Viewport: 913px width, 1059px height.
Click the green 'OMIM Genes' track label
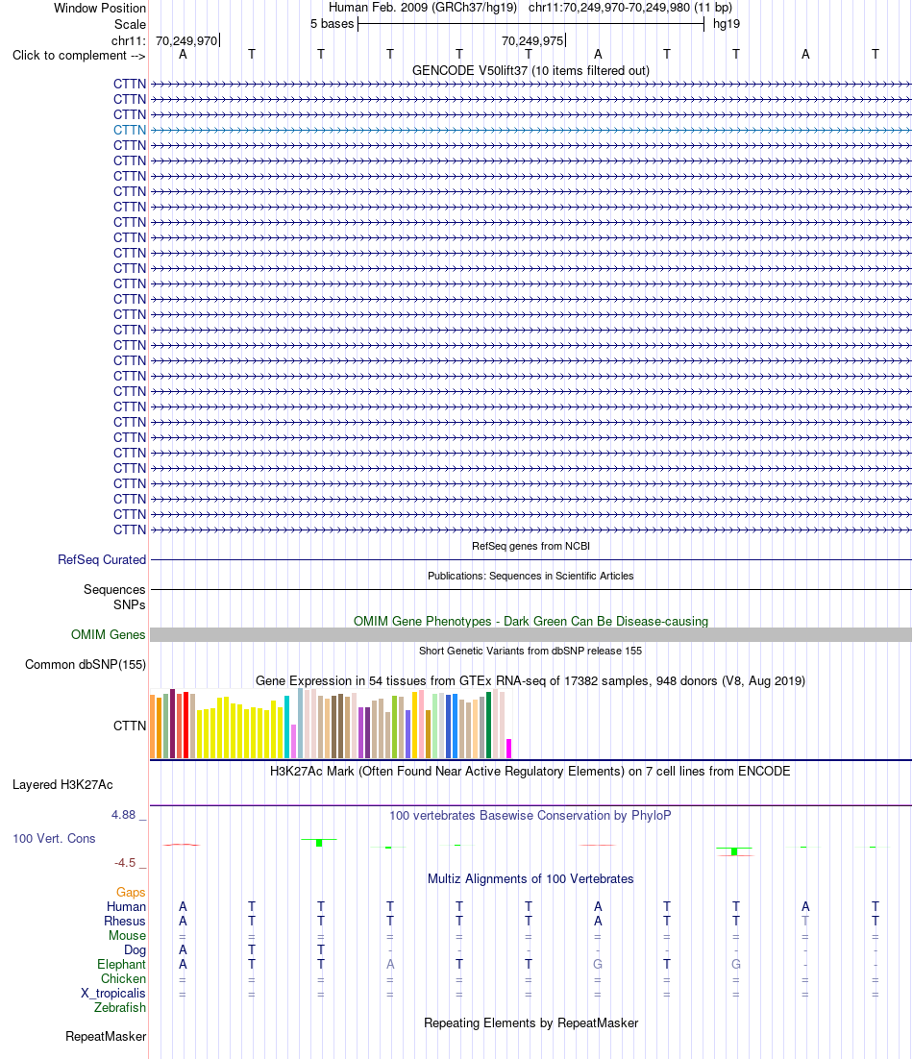pyautogui.click(x=108, y=634)
